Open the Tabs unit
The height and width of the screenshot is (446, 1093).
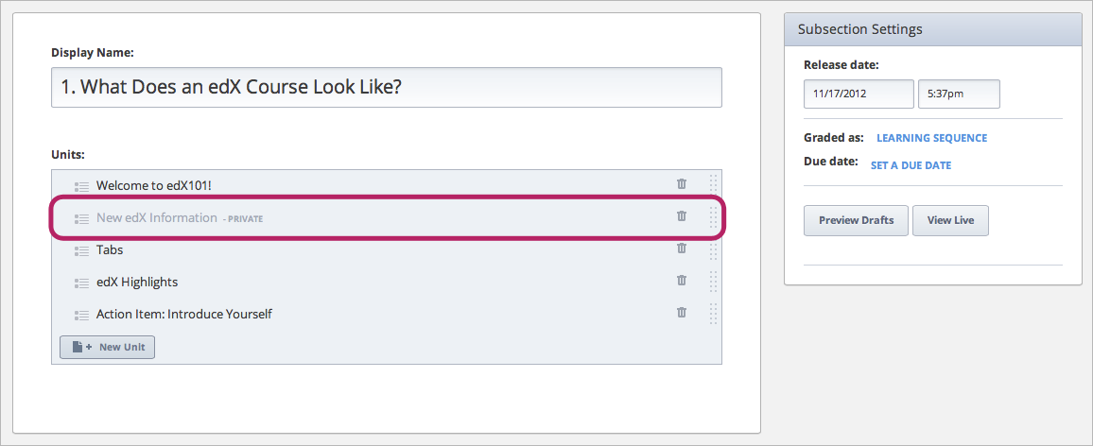(x=110, y=249)
